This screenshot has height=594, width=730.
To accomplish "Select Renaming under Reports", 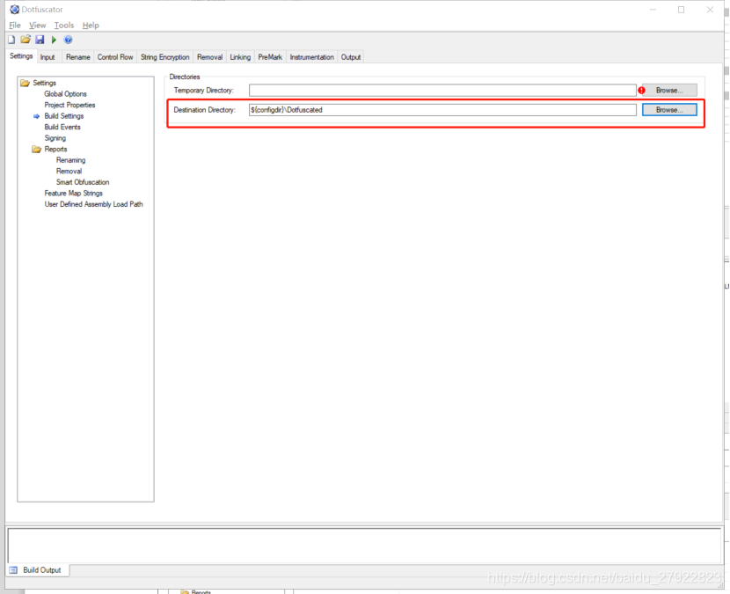I will [70, 160].
